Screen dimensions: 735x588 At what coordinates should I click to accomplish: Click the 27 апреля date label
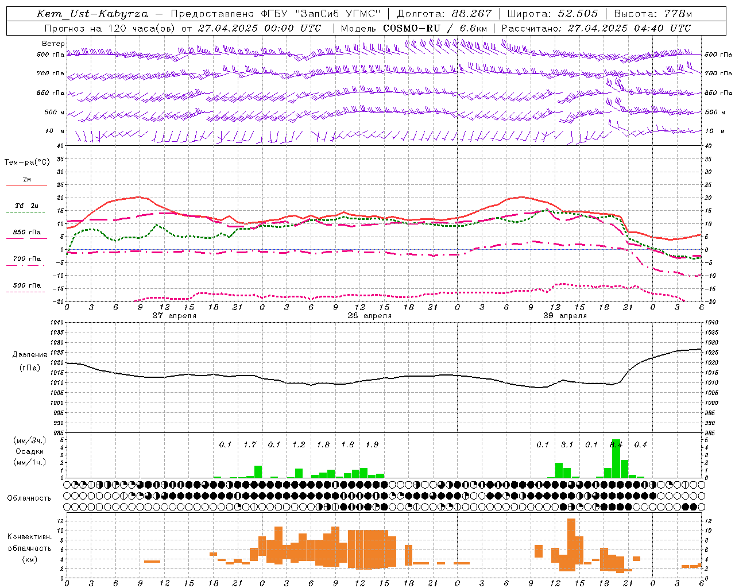tap(174, 316)
